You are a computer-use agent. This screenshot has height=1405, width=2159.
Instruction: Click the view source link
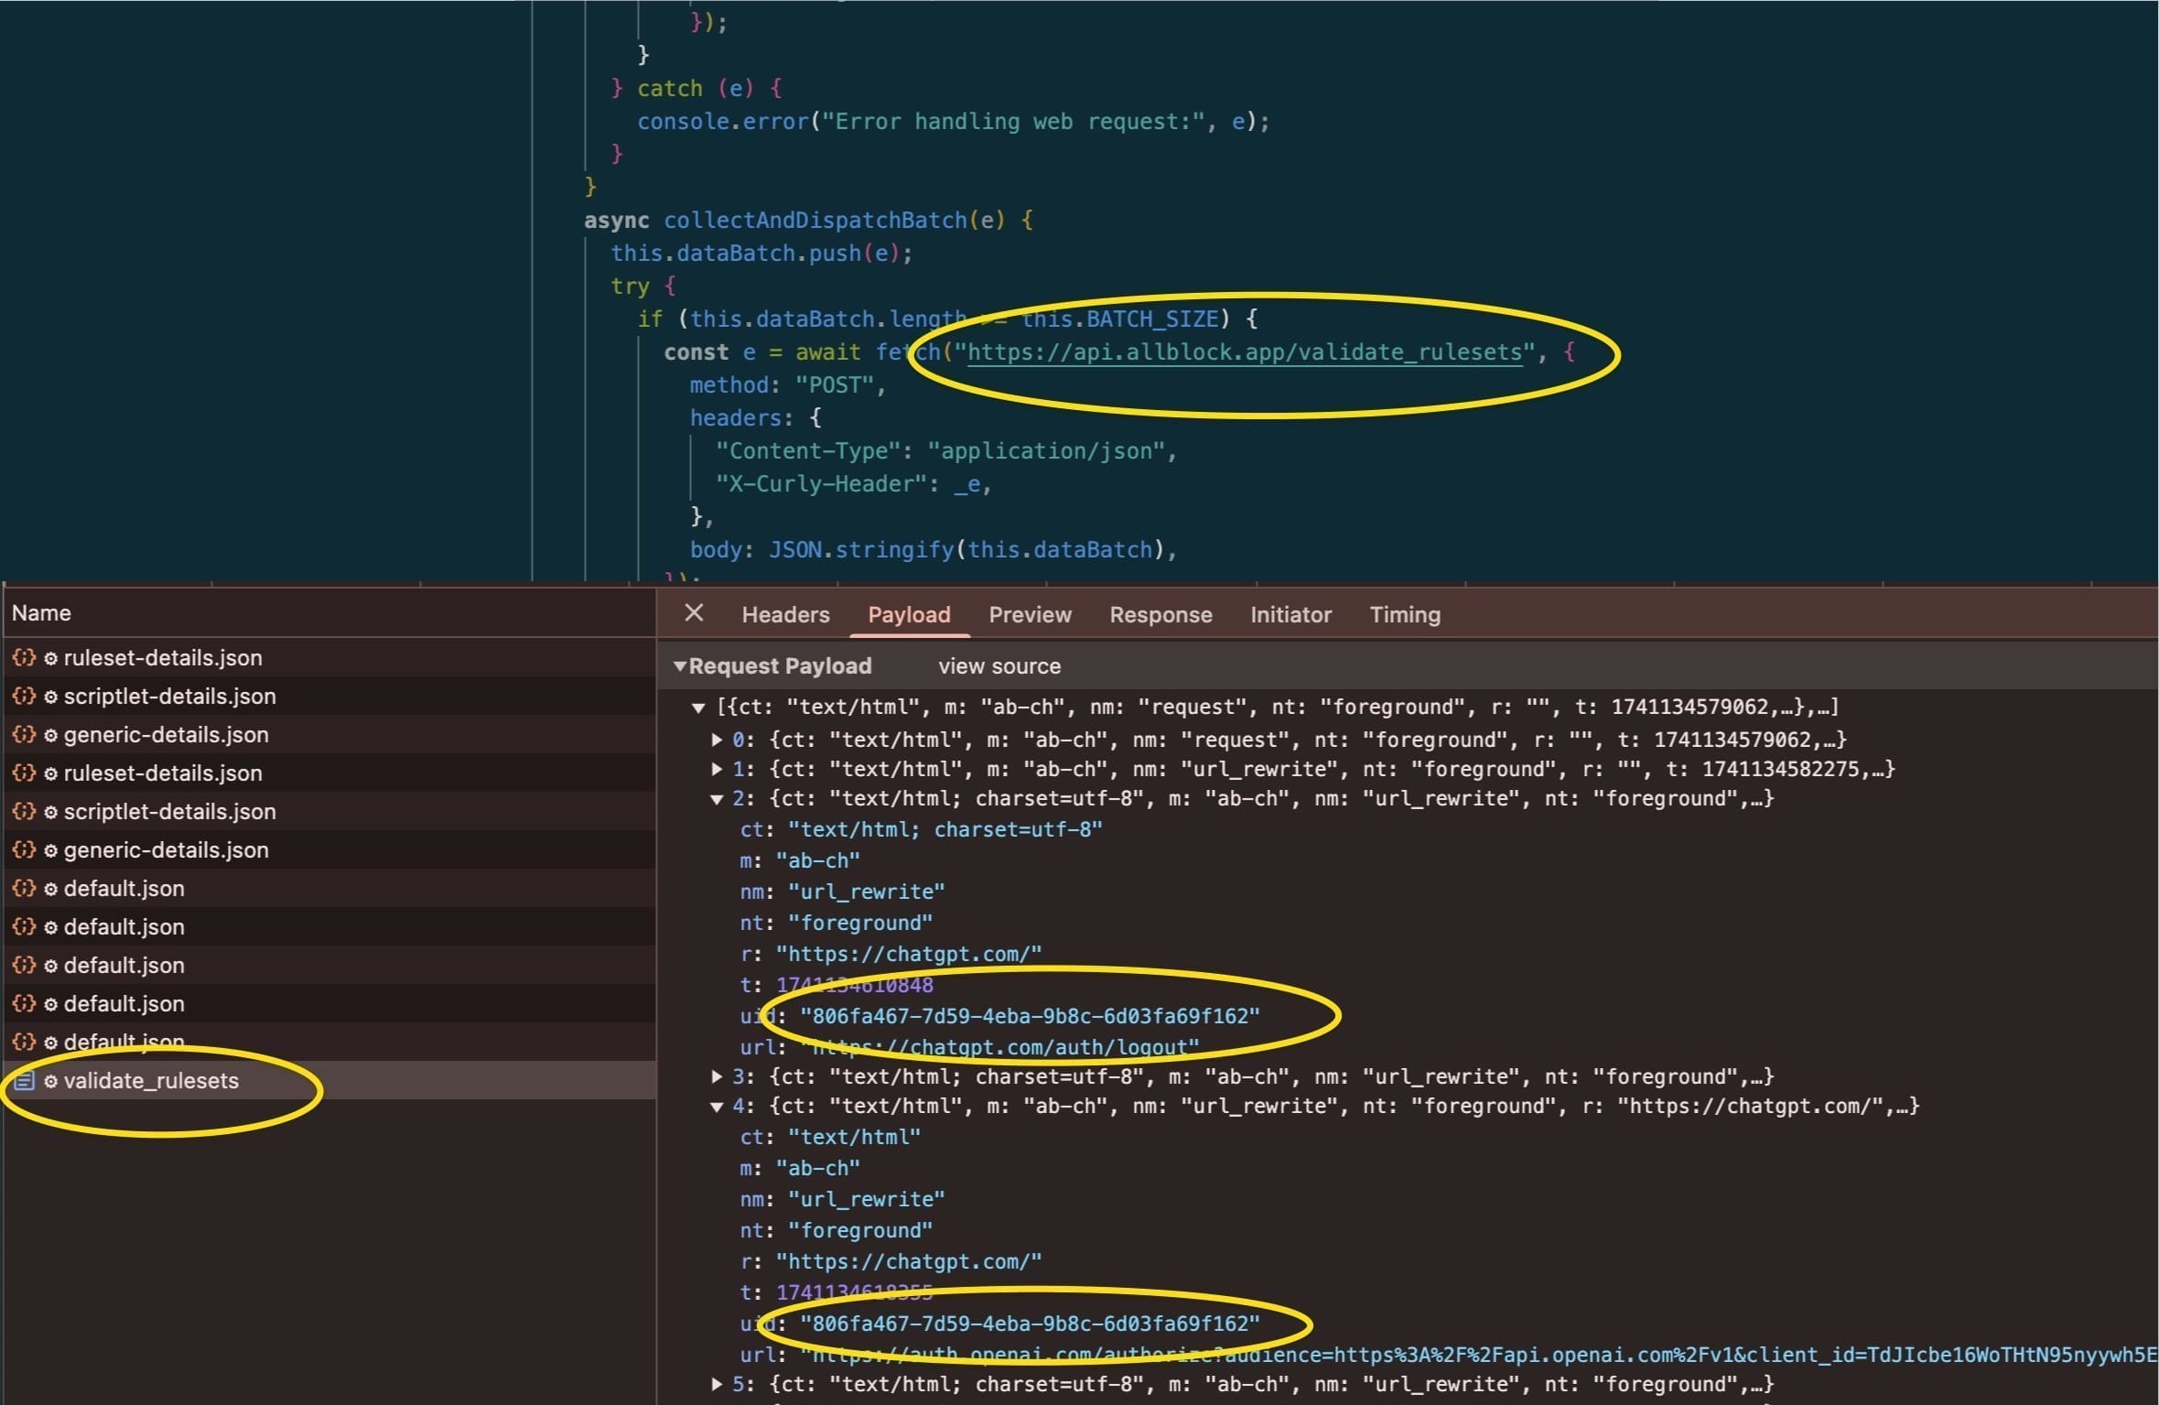pyautogui.click(x=999, y=666)
